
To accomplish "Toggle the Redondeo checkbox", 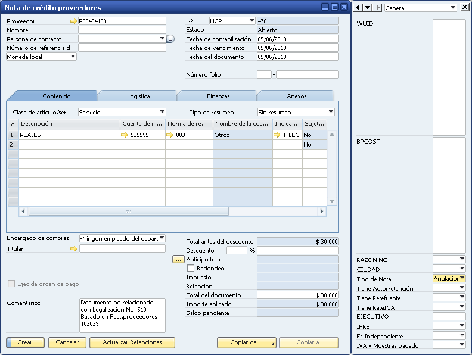I will click(x=191, y=269).
